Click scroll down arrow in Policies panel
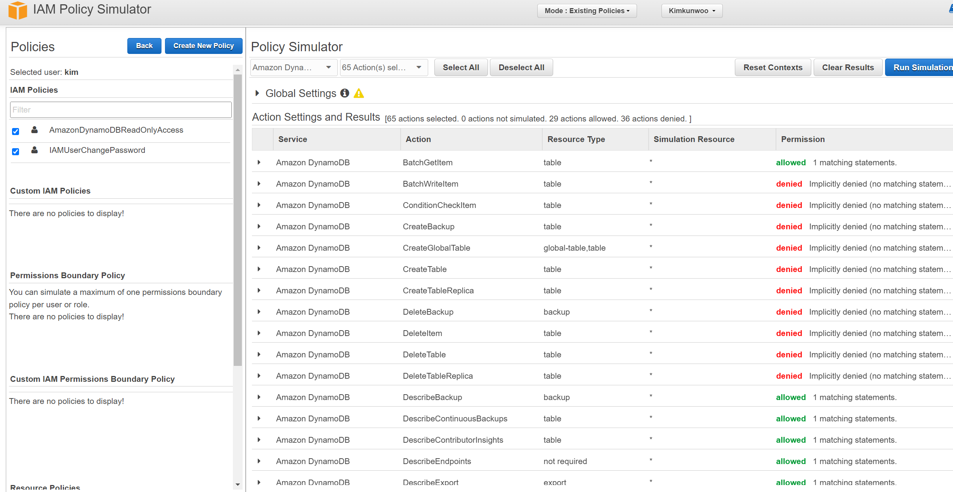 point(238,484)
